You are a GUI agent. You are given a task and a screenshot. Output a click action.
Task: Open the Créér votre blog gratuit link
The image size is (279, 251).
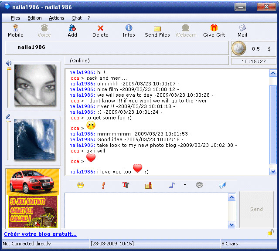point(41,234)
